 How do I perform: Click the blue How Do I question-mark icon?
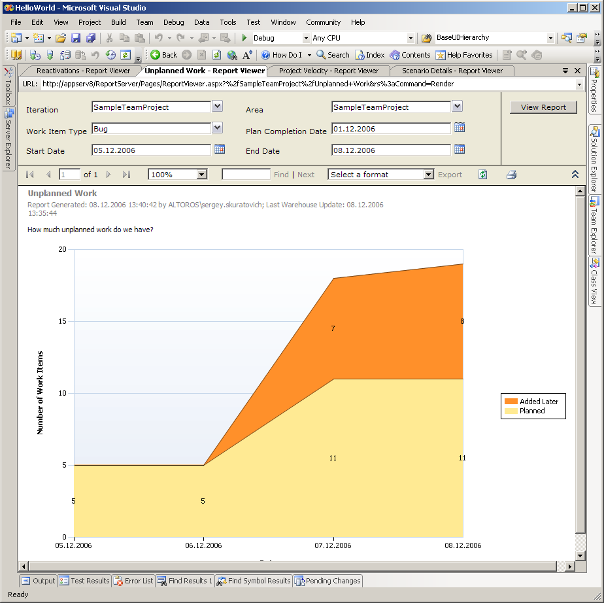click(265, 55)
